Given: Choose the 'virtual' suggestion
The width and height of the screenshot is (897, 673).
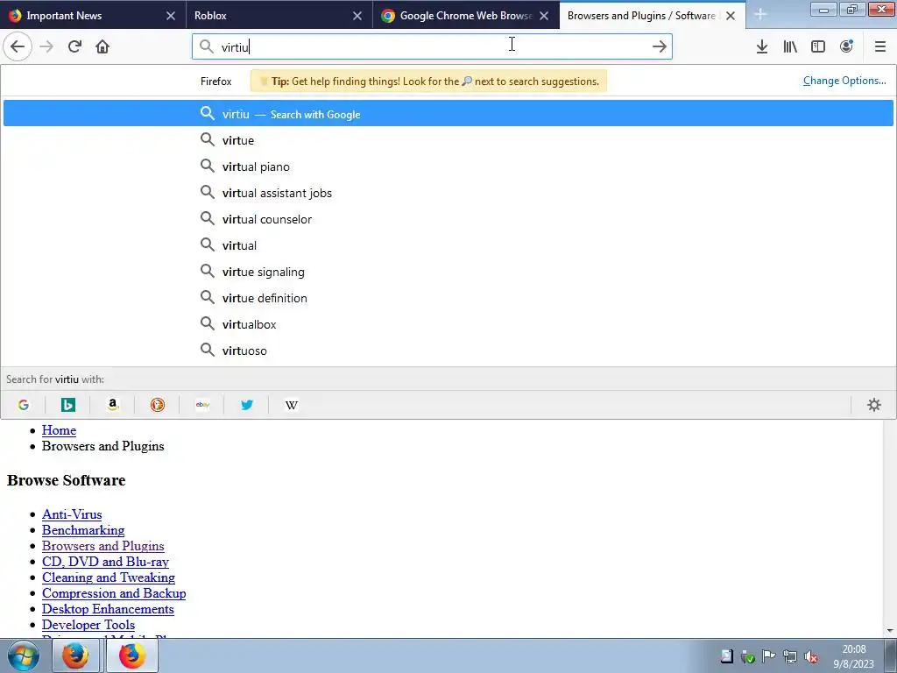Looking at the screenshot, I should coord(448,245).
